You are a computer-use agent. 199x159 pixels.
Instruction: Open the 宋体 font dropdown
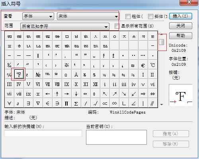[88, 16]
